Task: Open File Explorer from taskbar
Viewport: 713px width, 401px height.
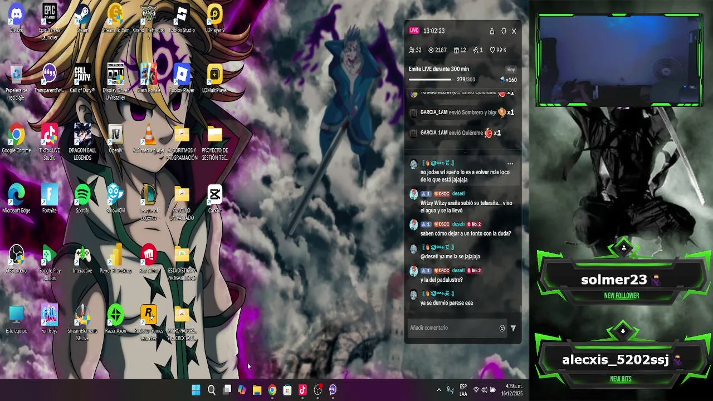Action: pyautogui.click(x=257, y=390)
